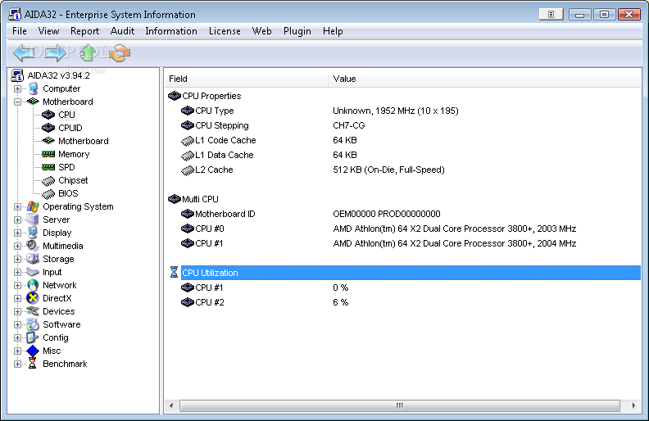Click the Network globe icon in tree
The image size is (649, 421).
click(x=33, y=285)
